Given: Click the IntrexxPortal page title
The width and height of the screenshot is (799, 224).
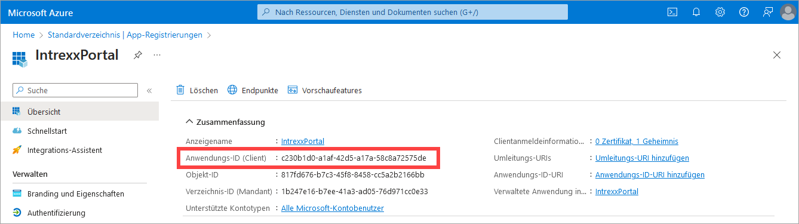Looking at the screenshot, I should pos(77,55).
